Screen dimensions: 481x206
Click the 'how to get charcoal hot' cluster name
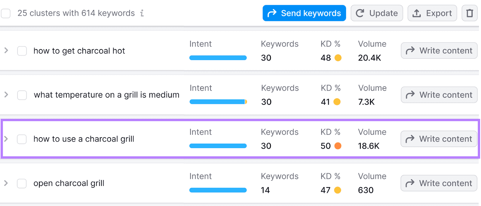pos(79,51)
